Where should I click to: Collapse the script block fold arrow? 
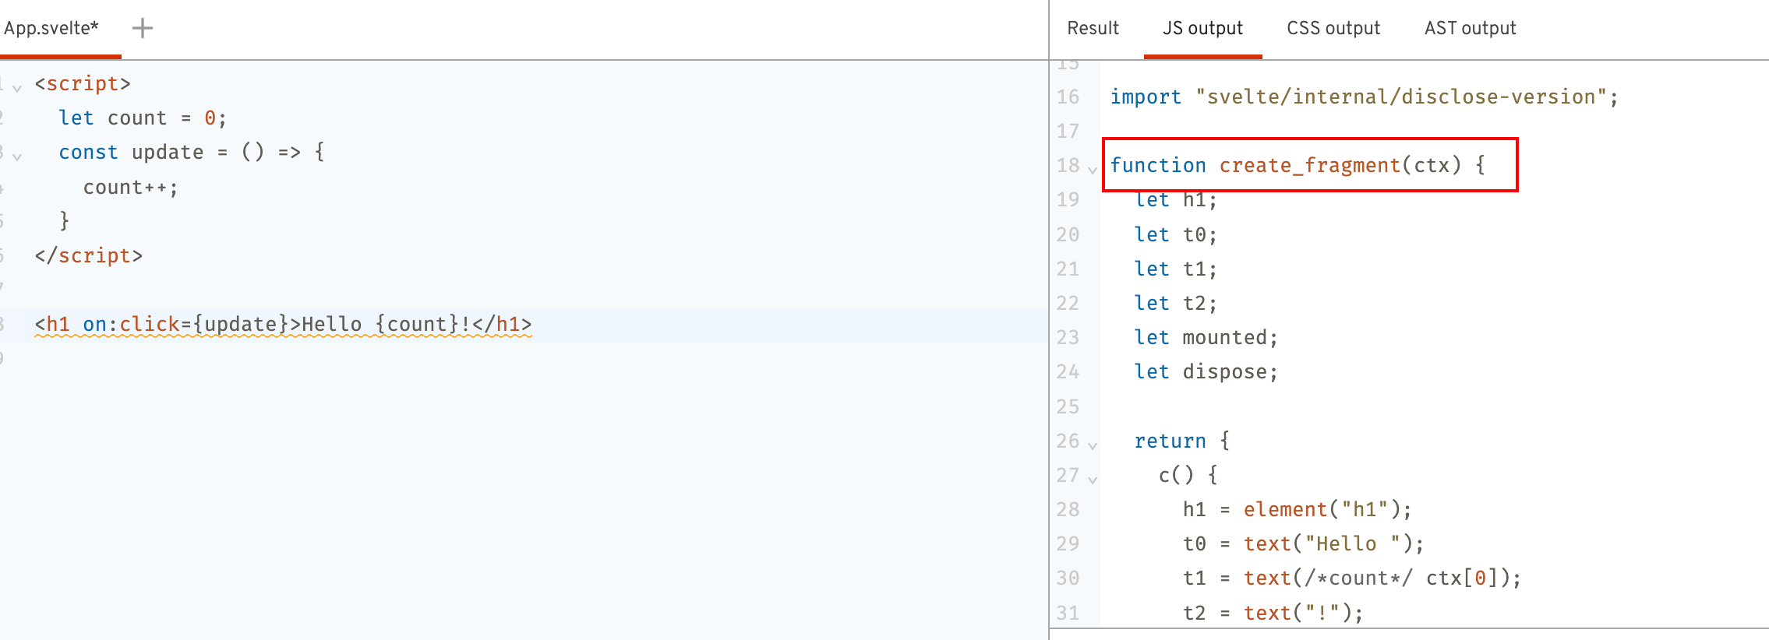tap(17, 88)
